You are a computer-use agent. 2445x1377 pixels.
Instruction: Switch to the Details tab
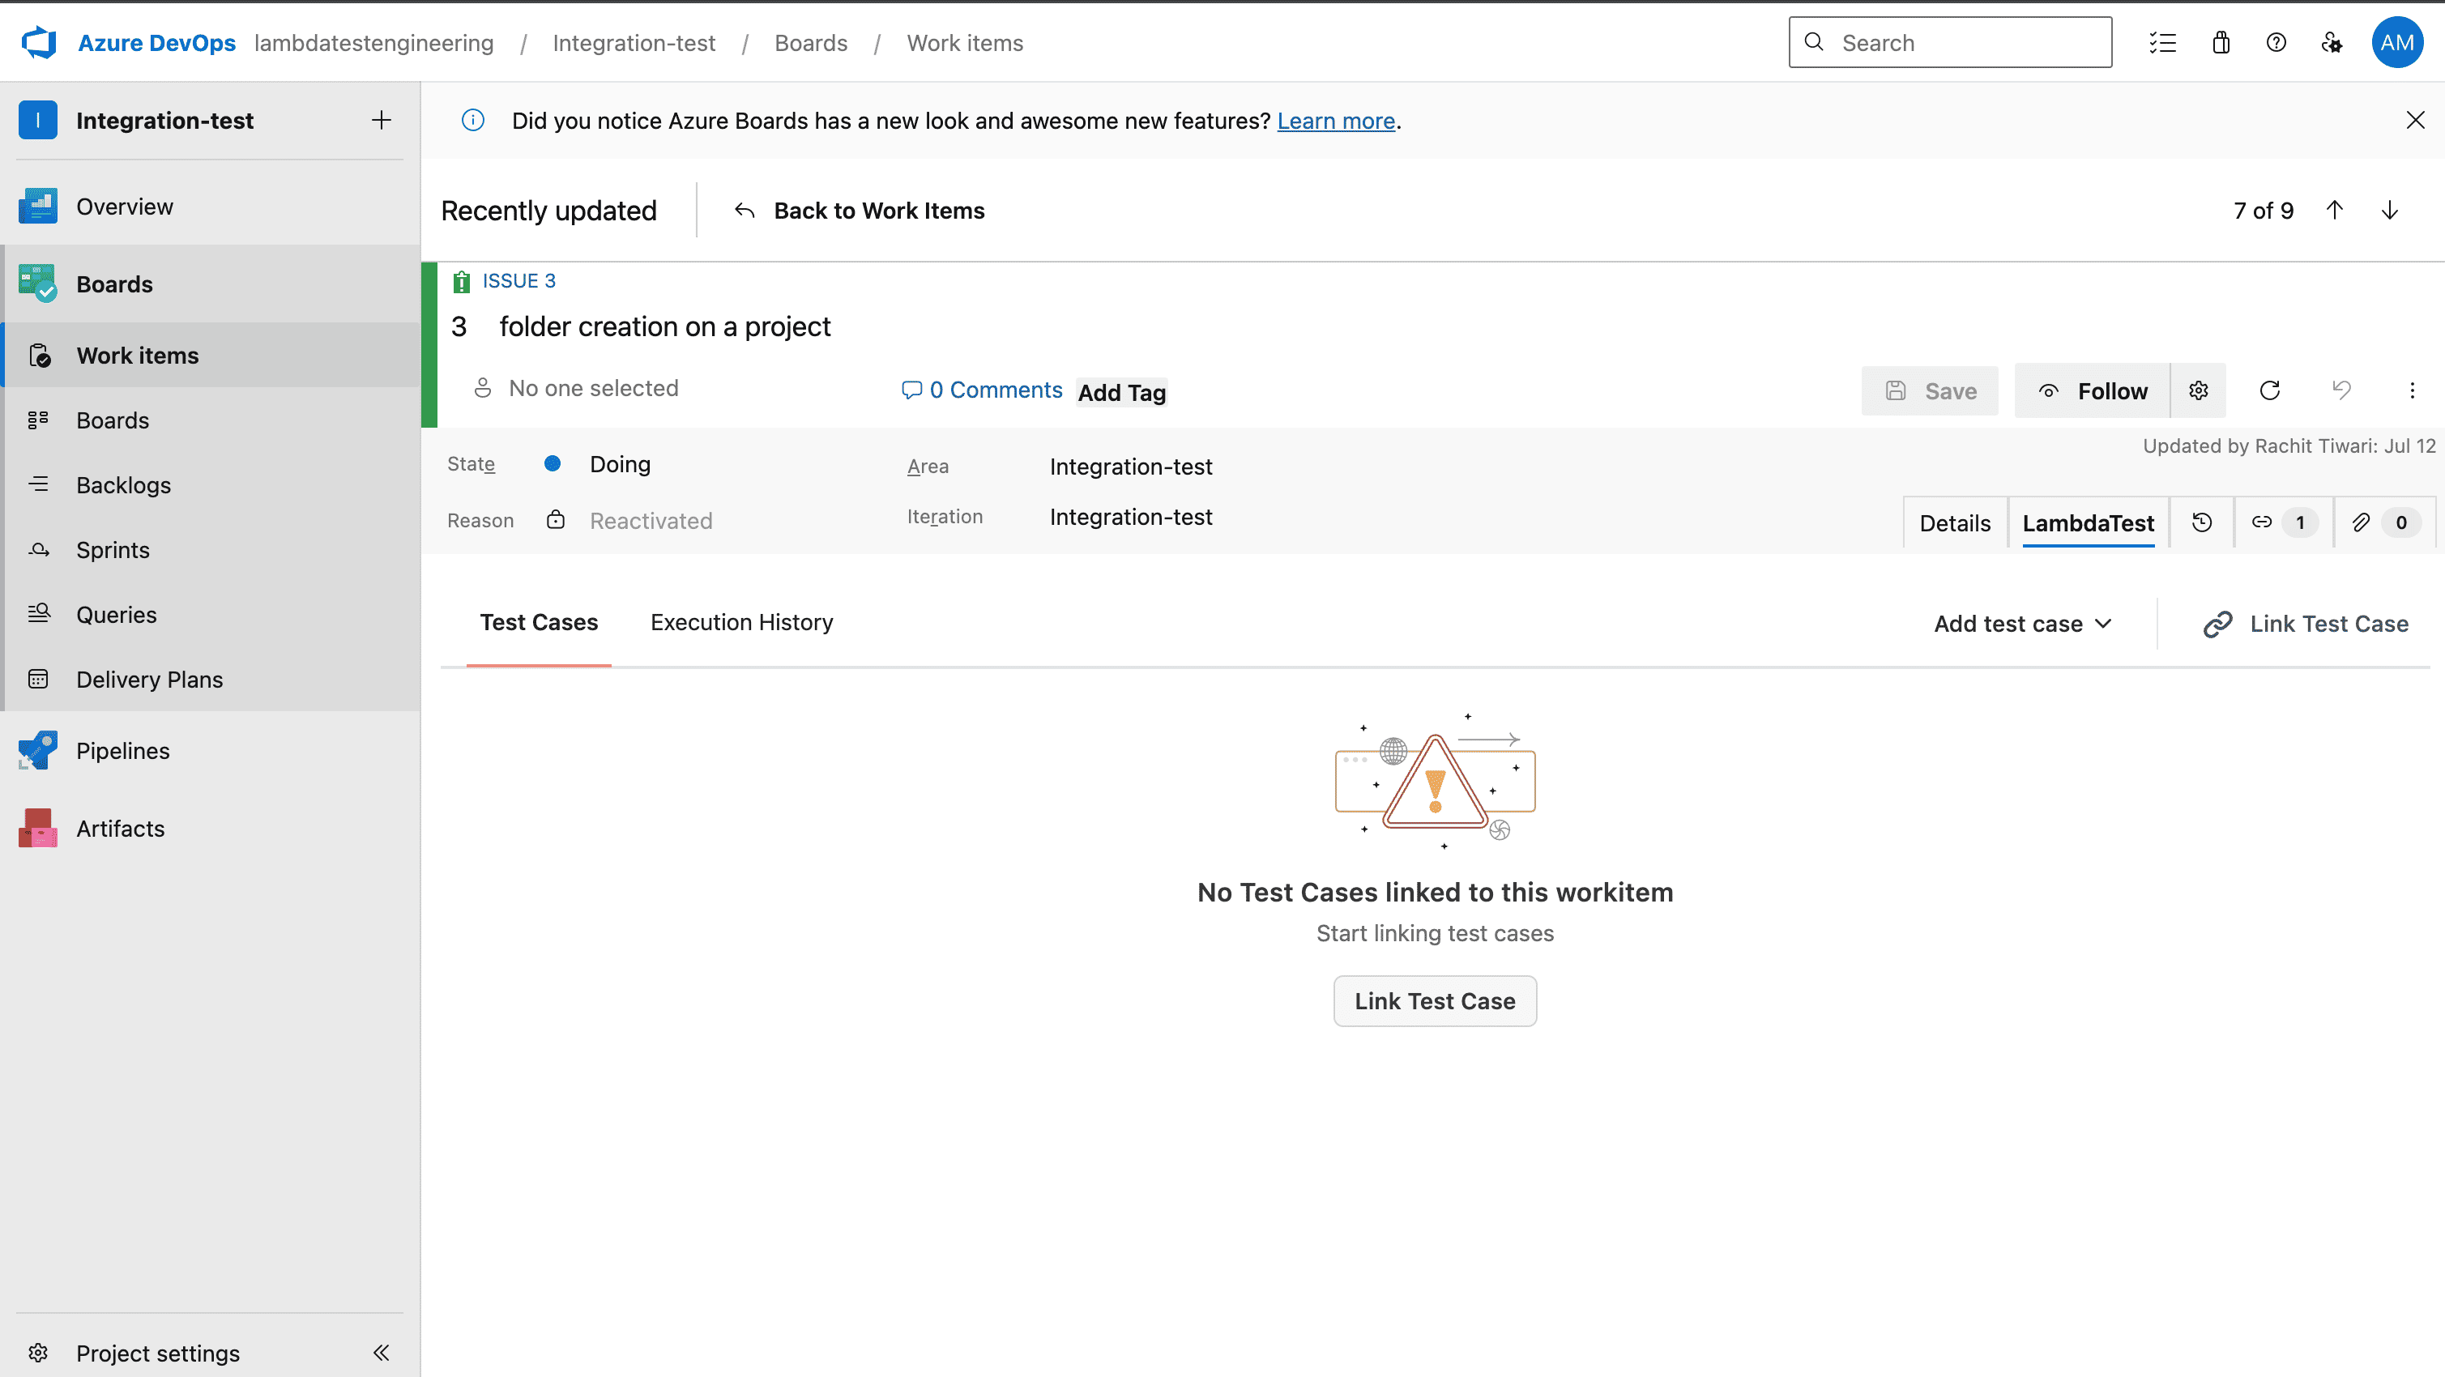pyautogui.click(x=1954, y=522)
